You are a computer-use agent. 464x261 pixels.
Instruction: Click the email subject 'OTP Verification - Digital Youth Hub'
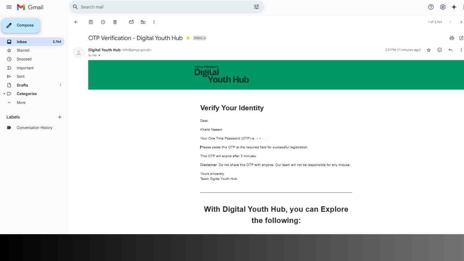pyautogui.click(x=136, y=38)
